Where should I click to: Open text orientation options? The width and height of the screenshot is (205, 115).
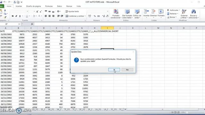pyautogui.click(x=59, y=11)
